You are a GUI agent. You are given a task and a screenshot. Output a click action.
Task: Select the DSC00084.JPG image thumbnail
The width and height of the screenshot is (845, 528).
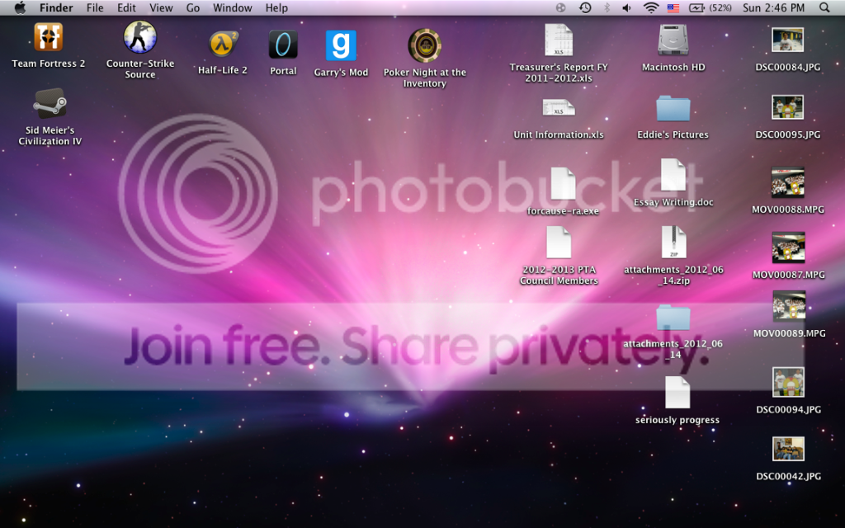coord(787,40)
